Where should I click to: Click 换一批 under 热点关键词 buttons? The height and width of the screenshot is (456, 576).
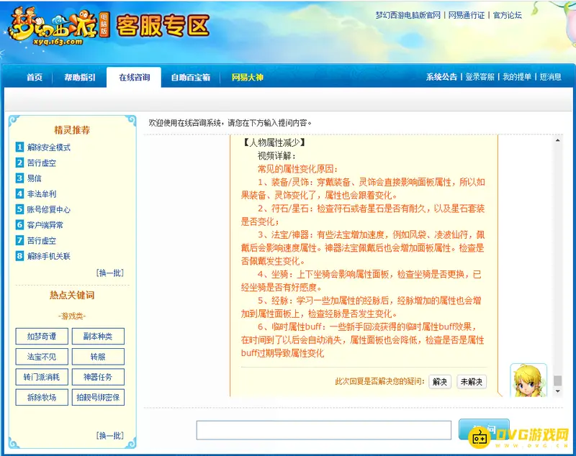coord(110,435)
